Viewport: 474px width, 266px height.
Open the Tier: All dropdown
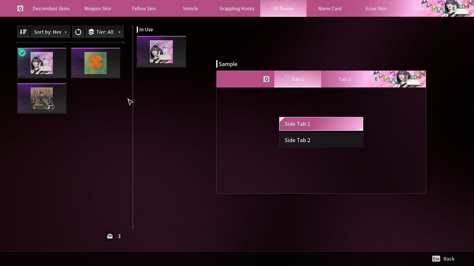click(x=104, y=32)
